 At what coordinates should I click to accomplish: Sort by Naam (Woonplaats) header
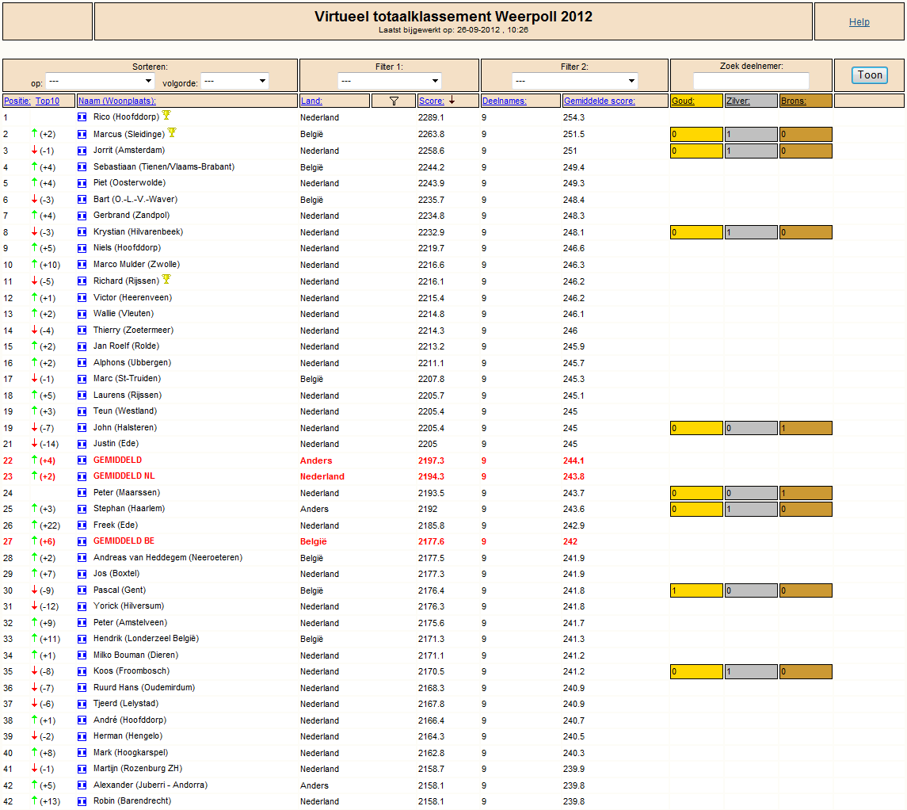[117, 101]
